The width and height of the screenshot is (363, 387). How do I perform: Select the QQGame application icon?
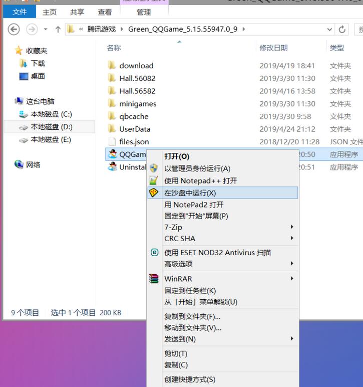click(113, 154)
